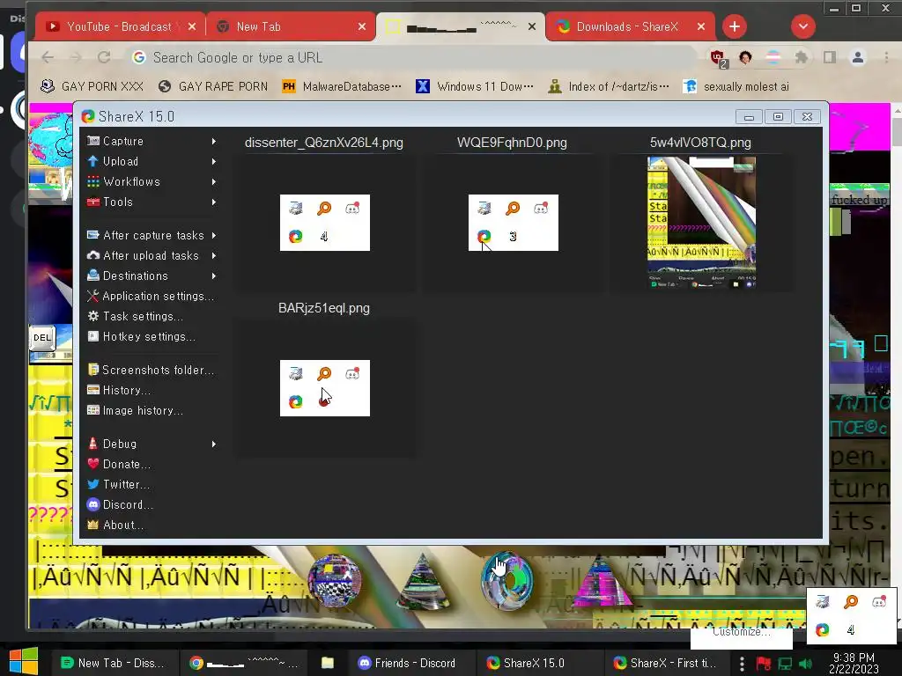Image resolution: width=902 pixels, height=676 pixels.
Task: Toggle the browser side panel icon
Action: (830, 57)
